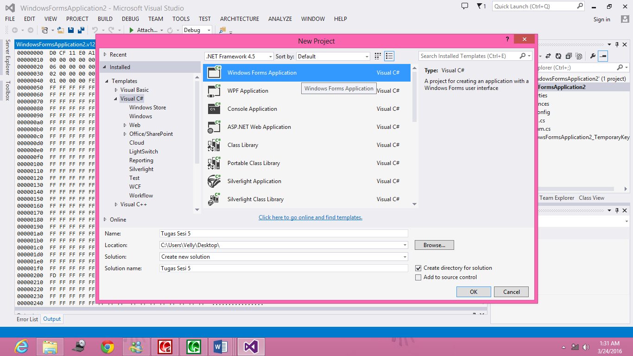This screenshot has height=356, width=633.
Task: Click the Collapse All icon in Solution Explorer
Action: pyautogui.click(x=569, y=56)
